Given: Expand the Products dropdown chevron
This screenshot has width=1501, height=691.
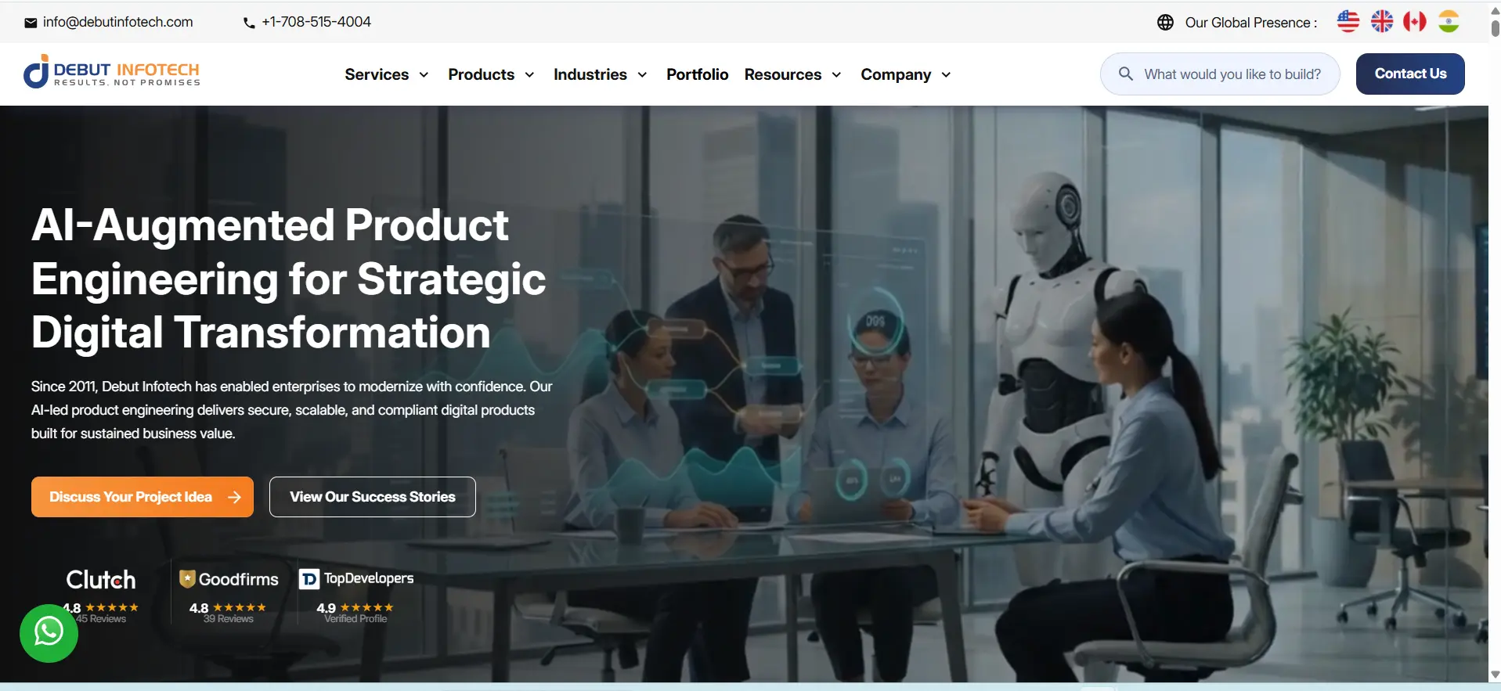Looking at the screenshot, I should coord(529,75).
